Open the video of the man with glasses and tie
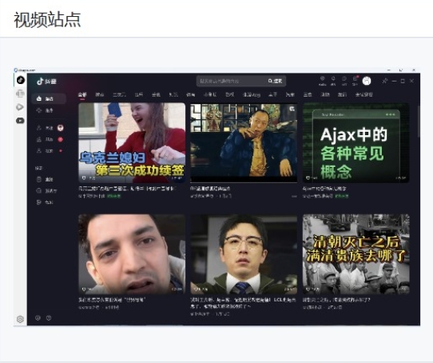Viewport: 433px width, 363px height. [x=244, y=254]
